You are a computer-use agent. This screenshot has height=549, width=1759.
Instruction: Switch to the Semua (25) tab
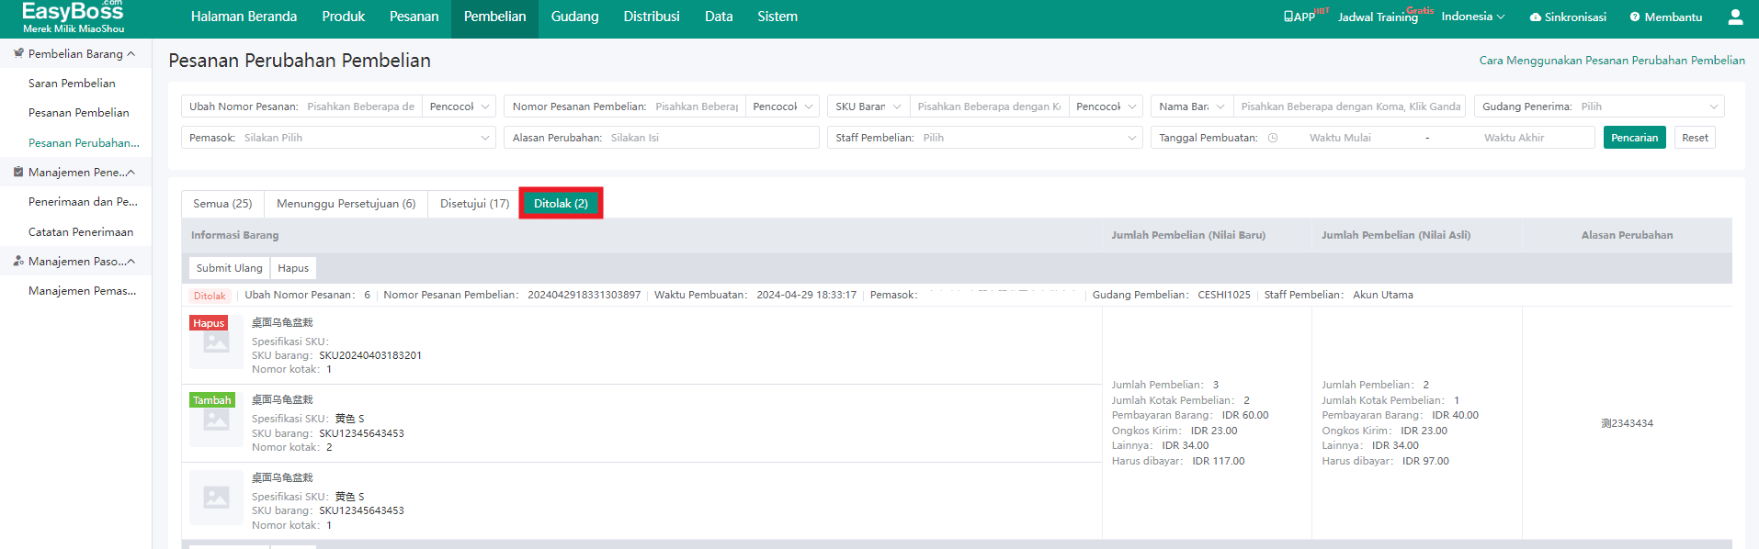pos(222,204)
